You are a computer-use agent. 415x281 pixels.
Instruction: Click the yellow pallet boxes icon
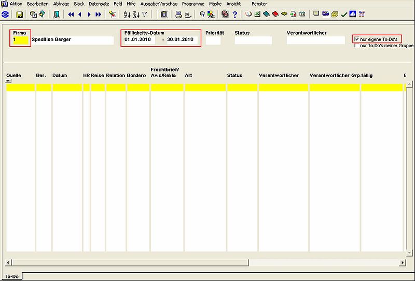335,15
